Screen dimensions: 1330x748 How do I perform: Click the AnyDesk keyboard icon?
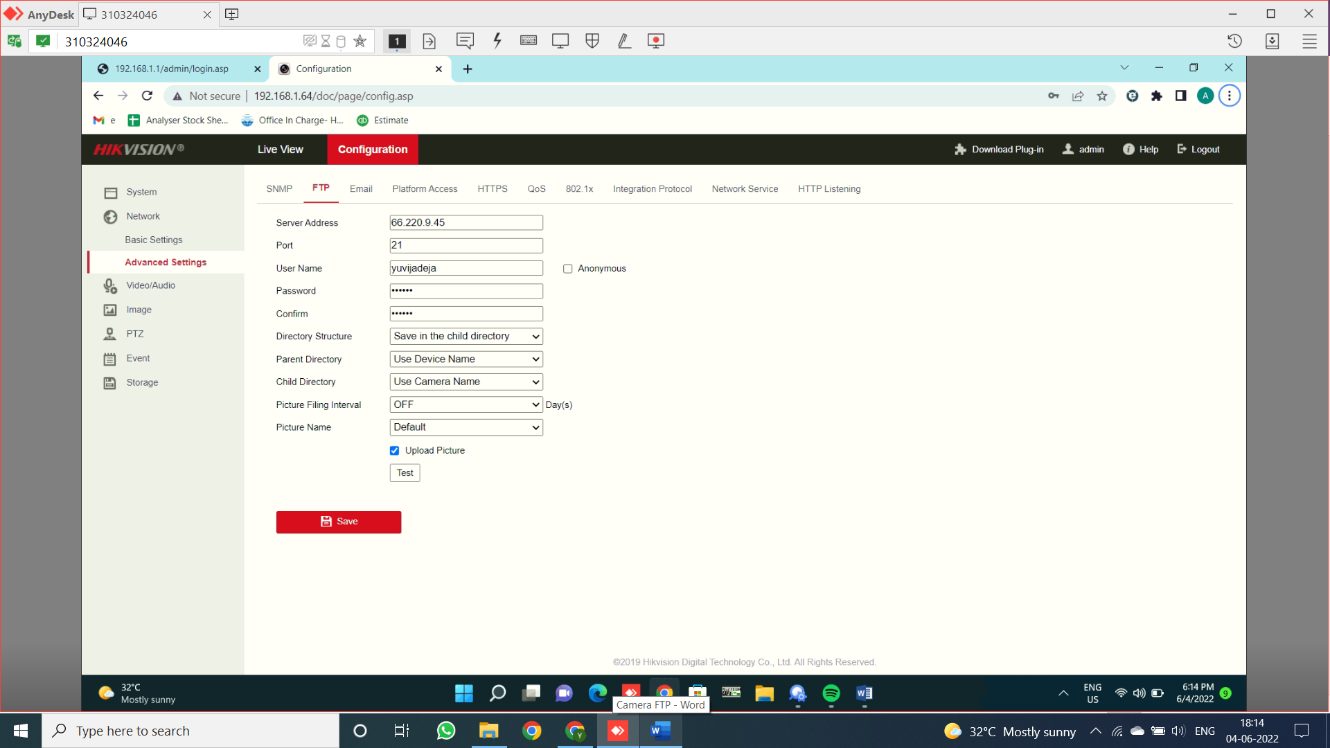coord(529,41)
